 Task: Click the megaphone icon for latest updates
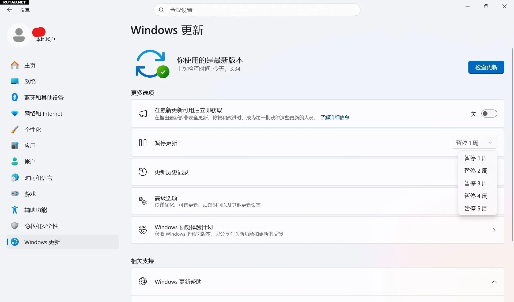(x=143, y=114)
